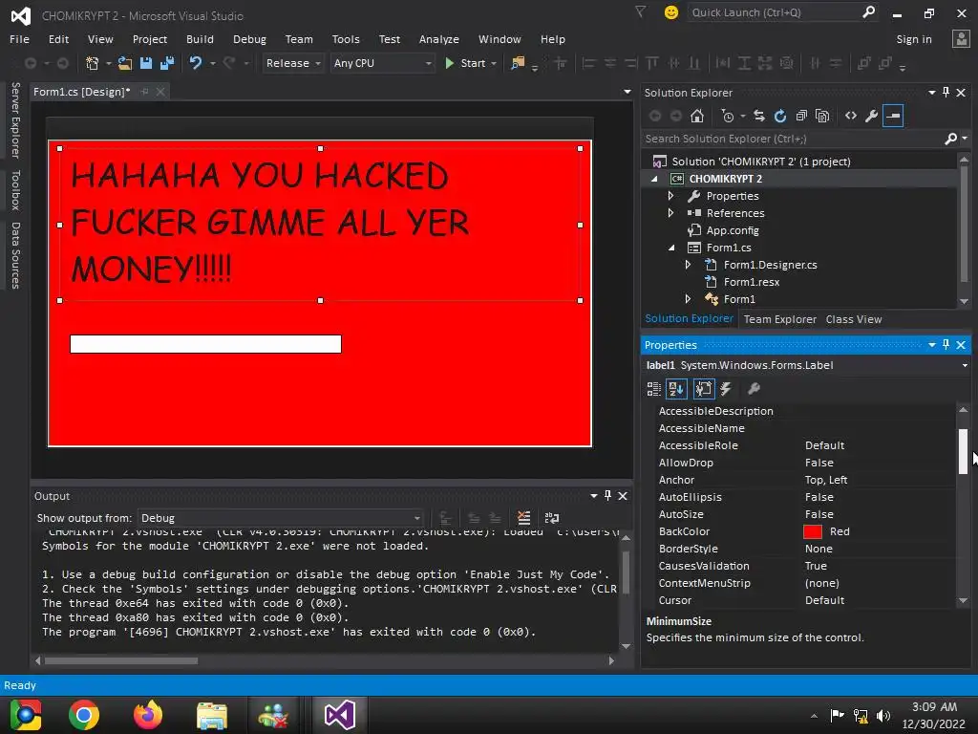This screenshot has width=978, height=734.
Task: Click the white text box on form
Action: pos(206,344)
